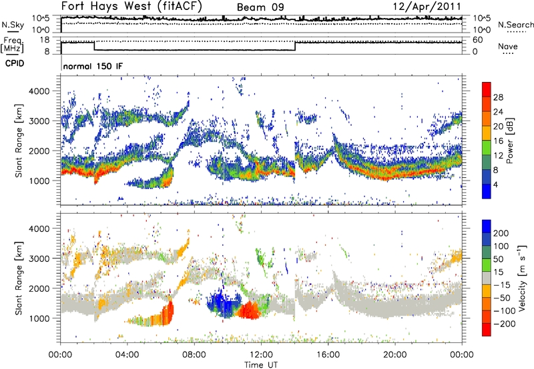Select the CPID label
Image resolution: width=534 pixels, height=369 pixels.
(15, 63)
